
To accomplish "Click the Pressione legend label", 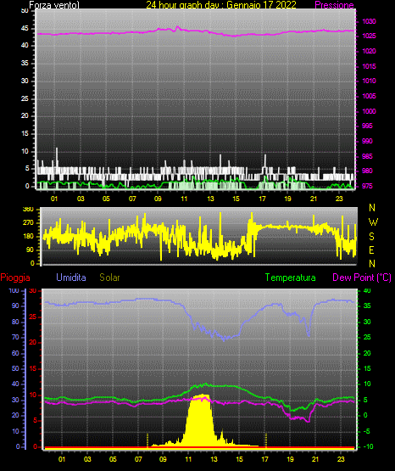I will [x=334, y=5].
